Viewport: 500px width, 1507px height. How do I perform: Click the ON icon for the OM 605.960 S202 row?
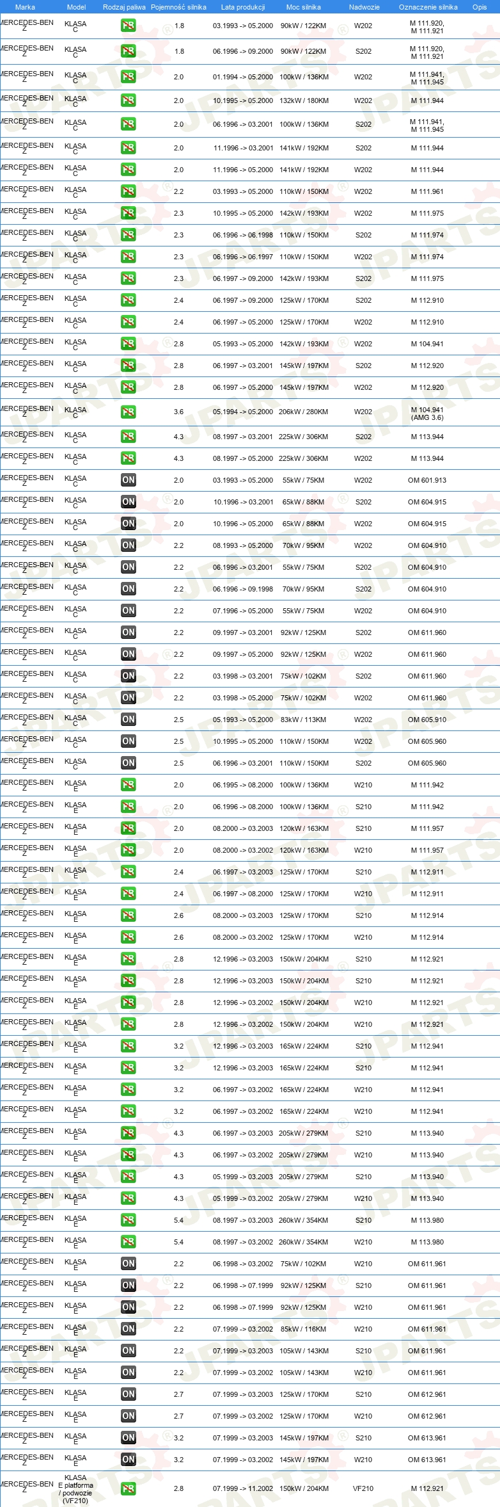click(x=129, y=763)
